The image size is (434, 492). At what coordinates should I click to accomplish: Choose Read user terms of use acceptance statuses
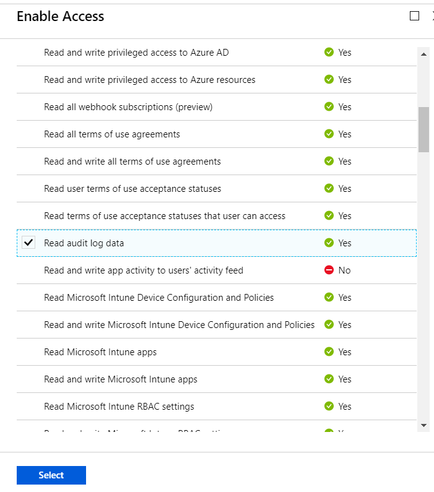[x=132, y=189]
